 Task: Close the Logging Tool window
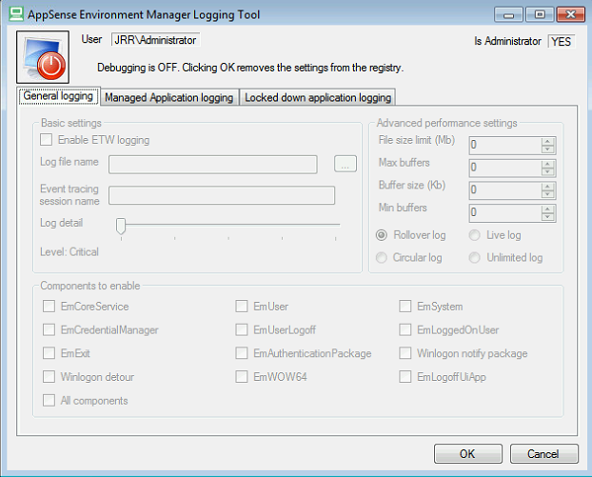click(x=570, y=14)
